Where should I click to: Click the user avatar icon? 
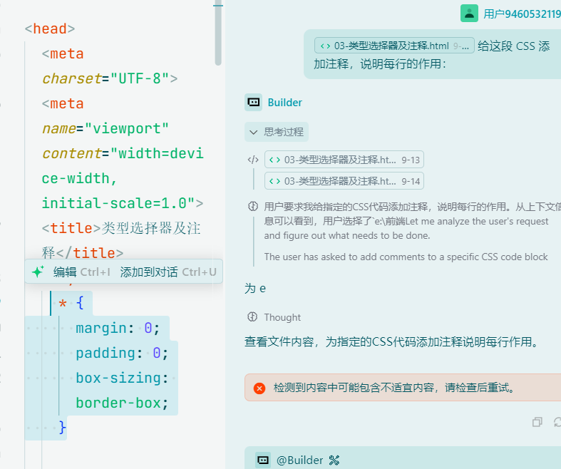pos(469,14)
